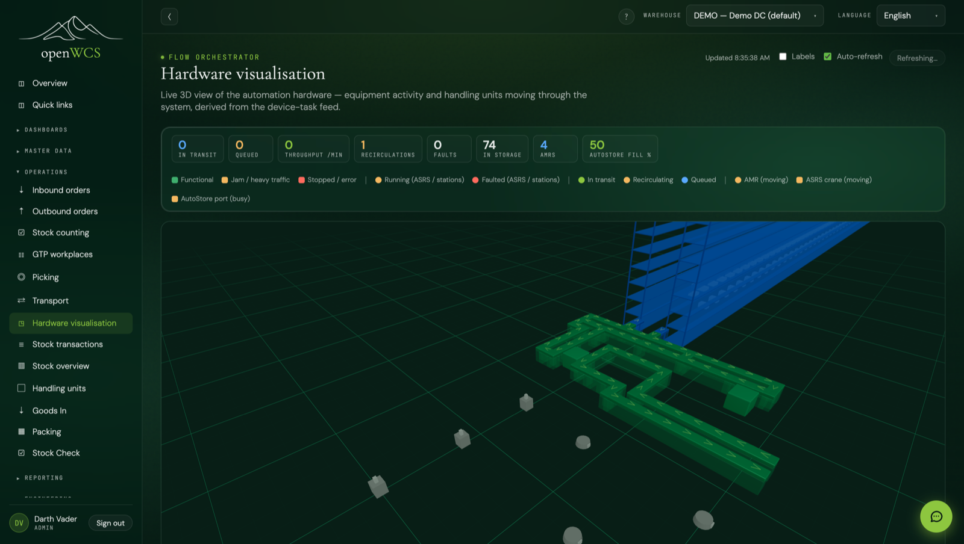This screenshot has width=964, height=544.
Task: Disable the Auto-refresh checkbox
Action: pyautogui.click(x=827, y=57)
